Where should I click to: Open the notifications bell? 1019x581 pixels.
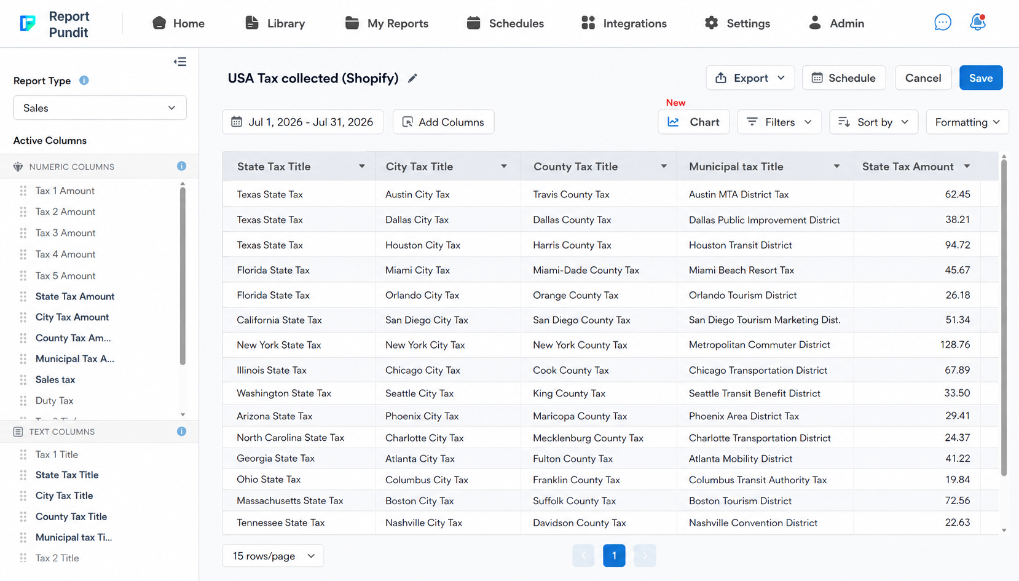[x=977, y=23]
